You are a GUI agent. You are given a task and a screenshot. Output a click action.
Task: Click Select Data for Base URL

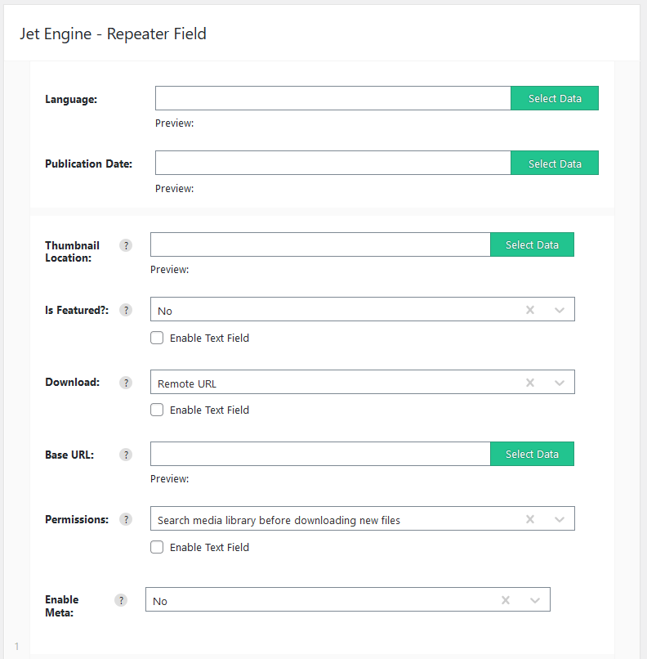coord(532,454)
